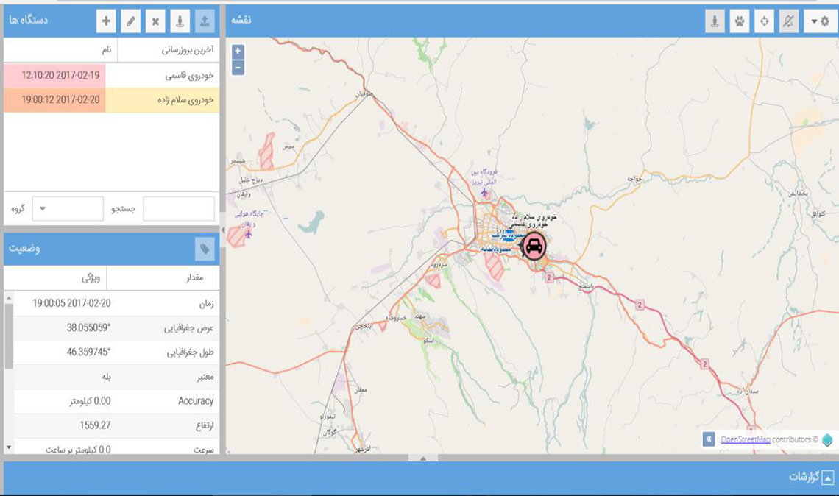The image size is (839, 496).
Task: Click the latitude value 38.055059°
Action: click(x=88, y=327)
